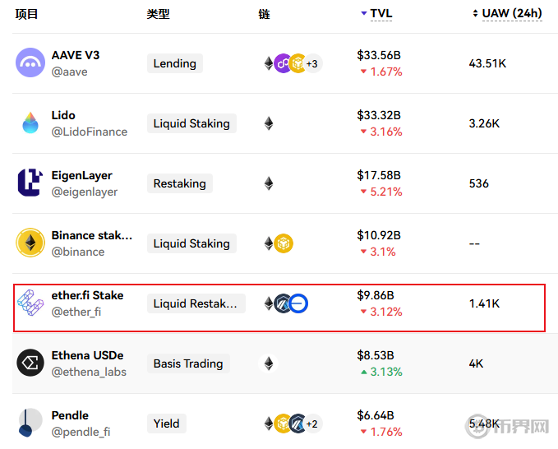This screenshot has height=449, width=558.
Task: Click the AAVE V3 project logo
Action: pos(30,63)
